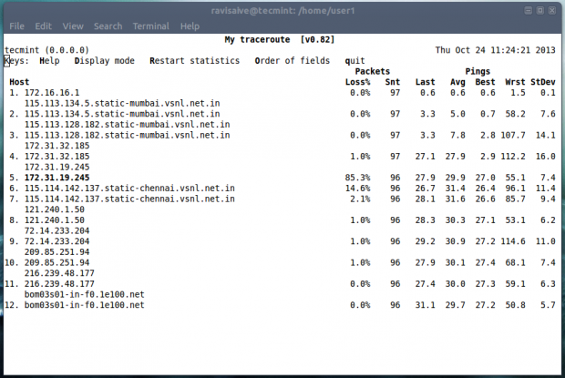
Task: Click the Host column header
Action: point(18,81)
